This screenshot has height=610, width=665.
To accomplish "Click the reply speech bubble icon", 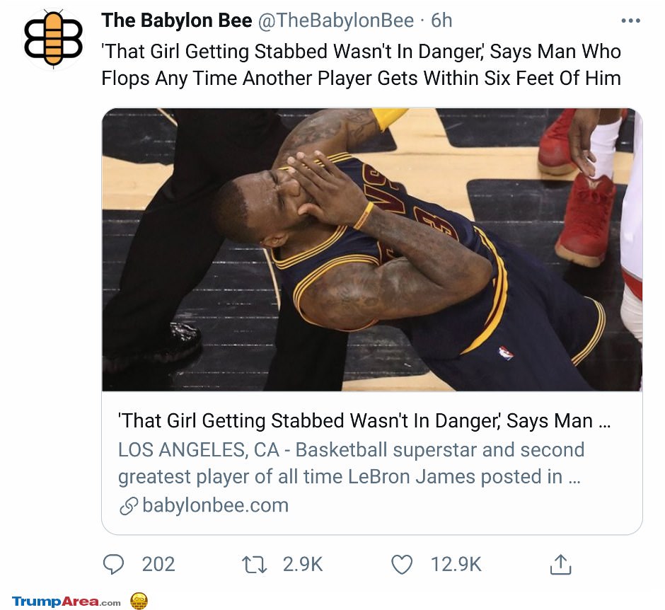I will [113, 564].
